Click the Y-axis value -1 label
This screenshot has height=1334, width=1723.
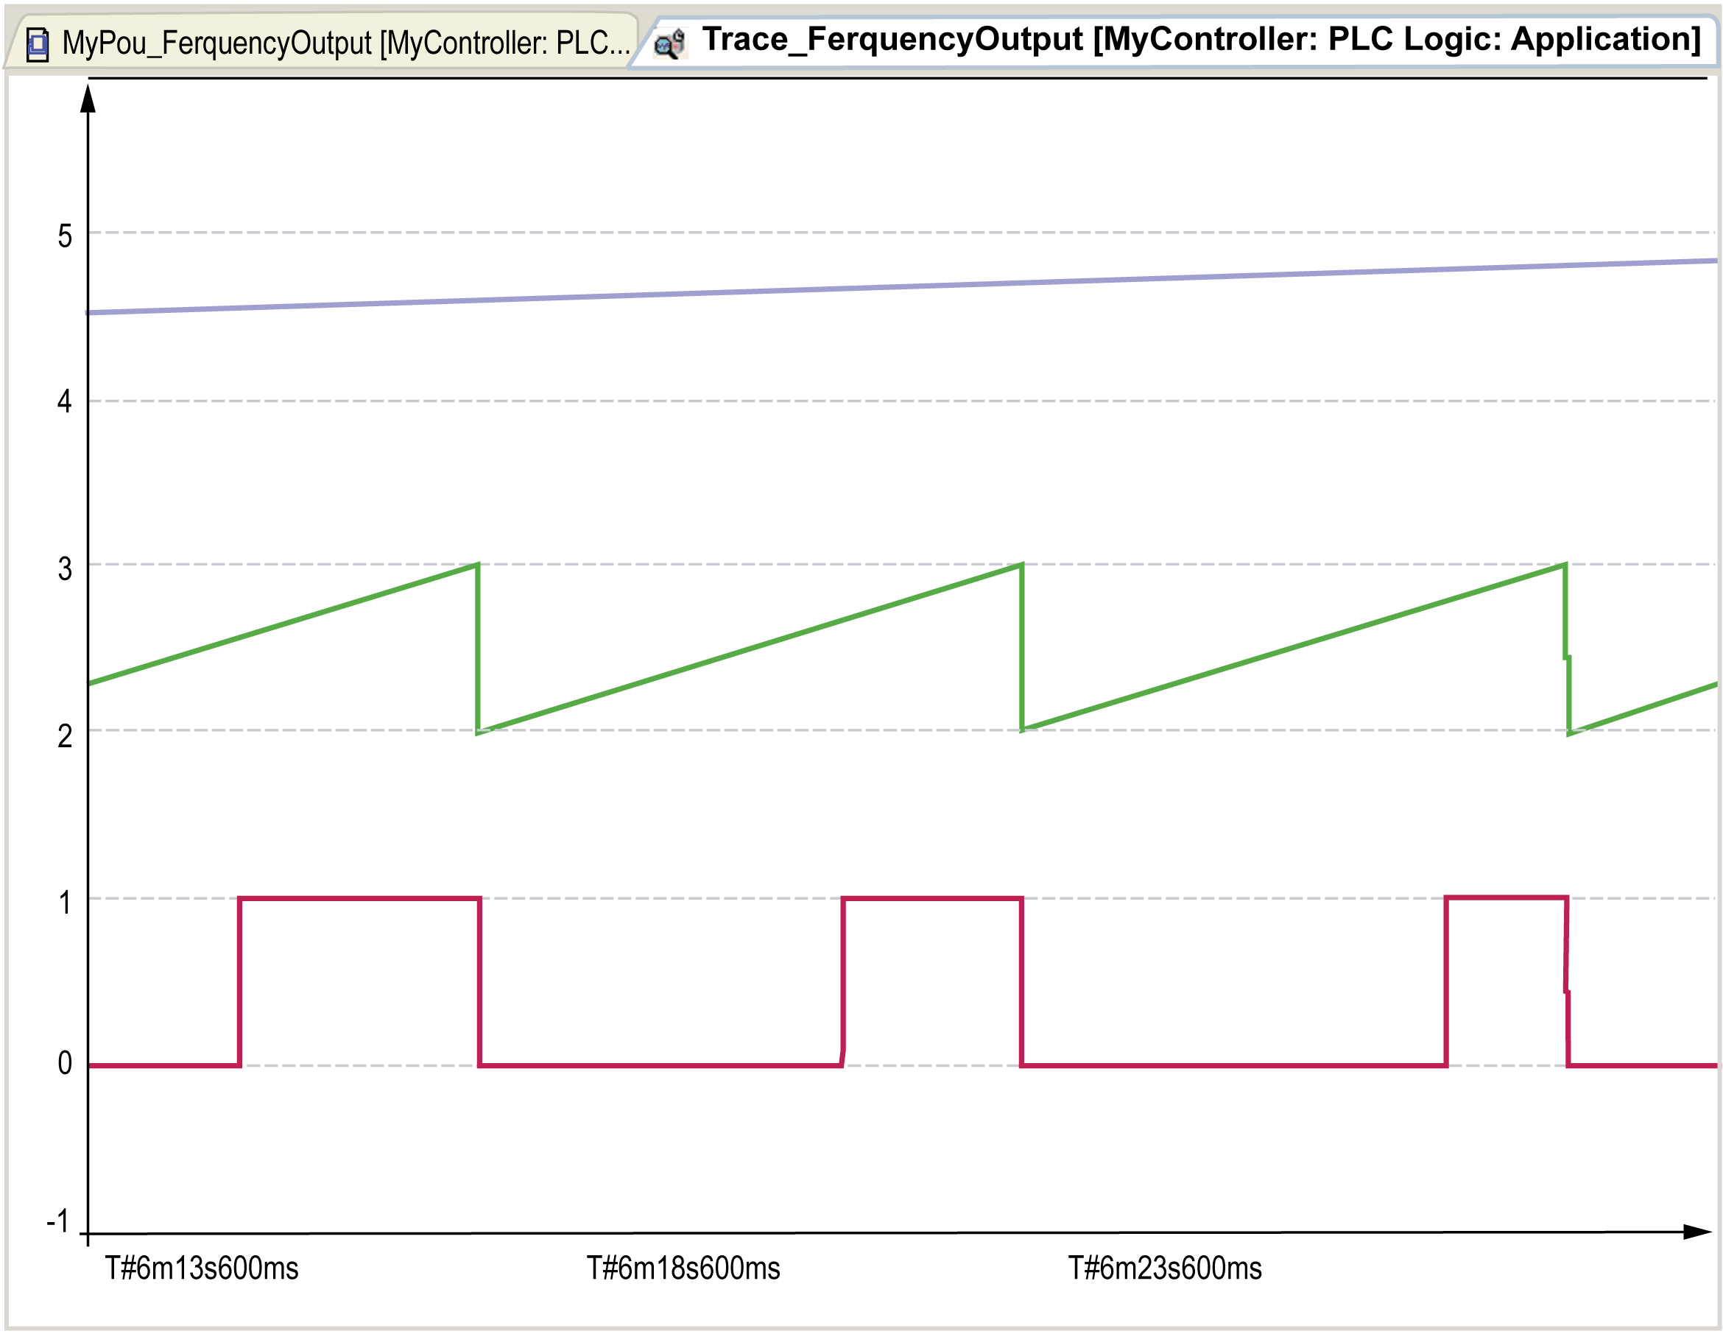click(58, 1222)
